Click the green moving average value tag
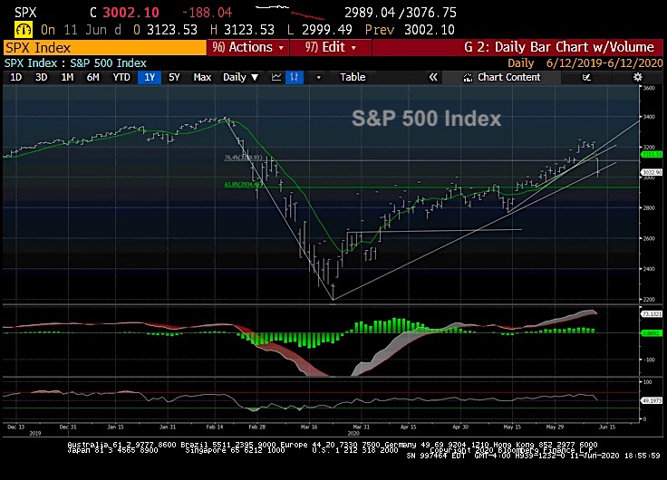 pyautogui.click(x=652, y=154)
